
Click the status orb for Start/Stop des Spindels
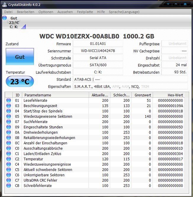(9, 111)
